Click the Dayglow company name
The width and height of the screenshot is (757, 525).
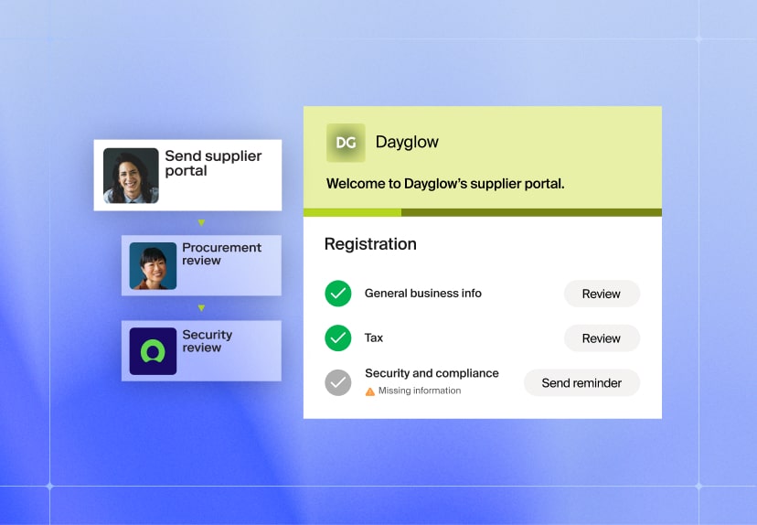click(x=407, y=142)
